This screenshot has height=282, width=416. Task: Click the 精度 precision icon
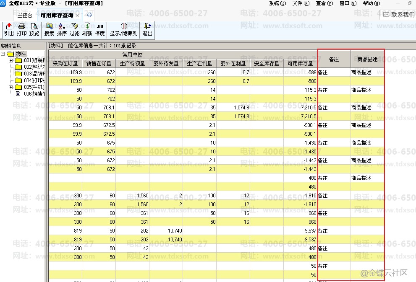point(100,30)
